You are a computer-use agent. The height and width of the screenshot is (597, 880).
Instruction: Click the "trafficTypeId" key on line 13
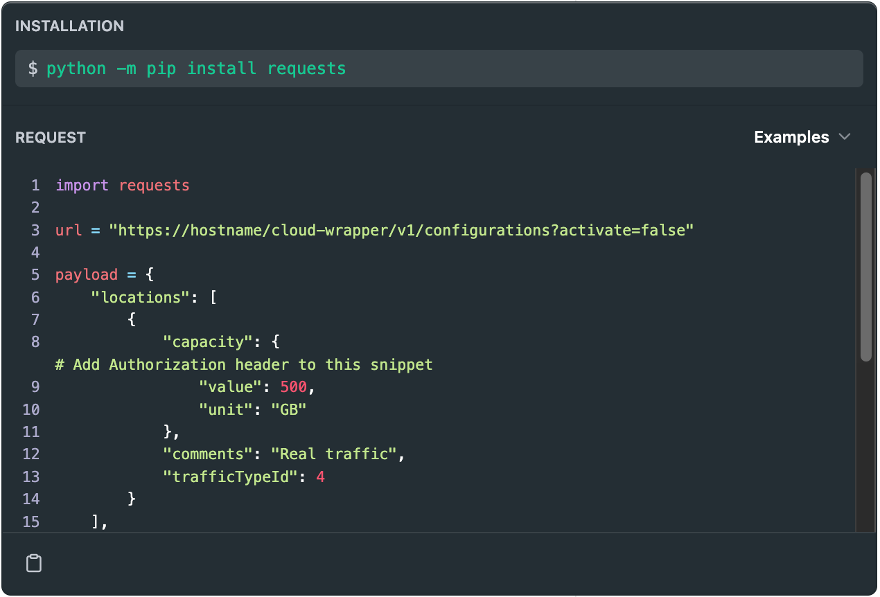coord(230,476)
